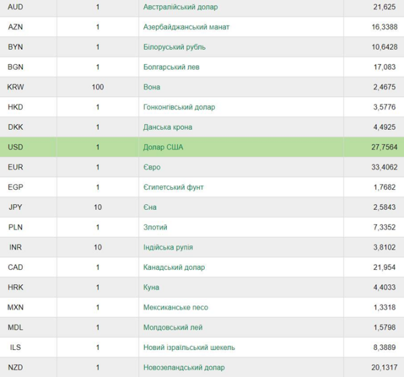The width and height of the screenshot is (404, 377).
Task: Open the Долар США link
Action: point(163,147)
